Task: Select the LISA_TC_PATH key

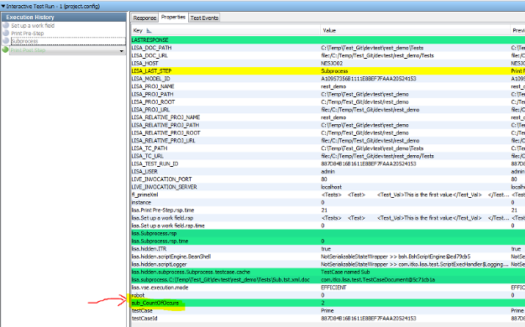Action: tap(150, 148)
